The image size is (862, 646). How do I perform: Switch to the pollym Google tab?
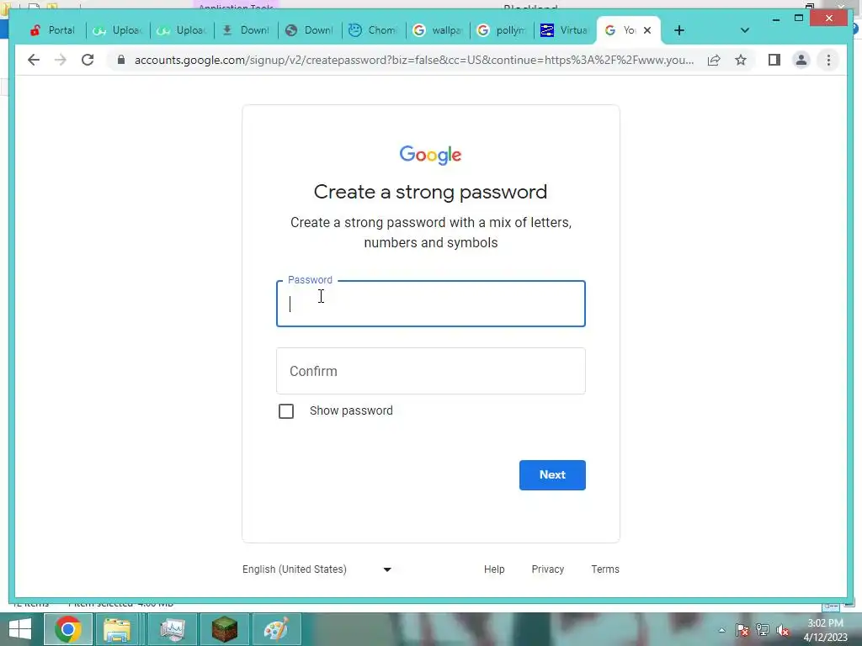[502, 30]
